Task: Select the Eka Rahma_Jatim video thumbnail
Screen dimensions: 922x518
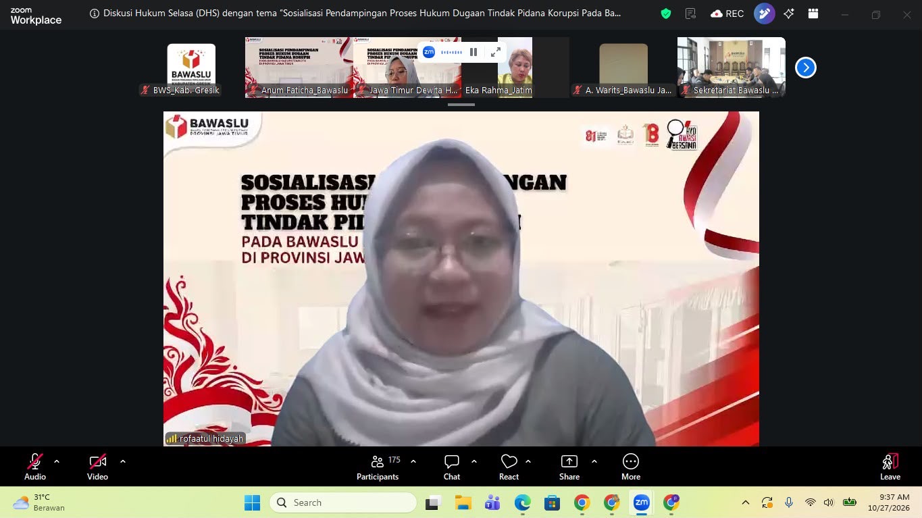Action: [515, 68]
